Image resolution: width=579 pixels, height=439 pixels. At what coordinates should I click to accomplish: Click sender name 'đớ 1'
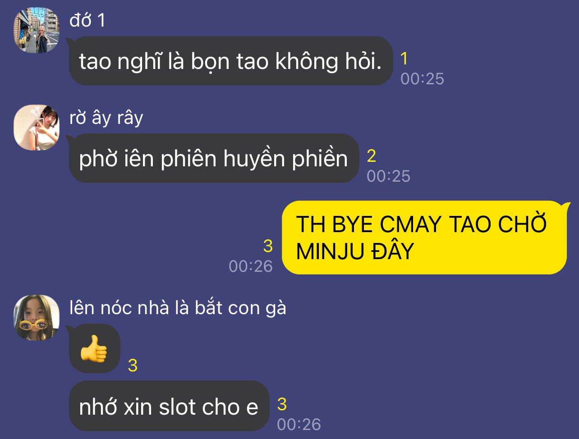[x=87, y=20]
